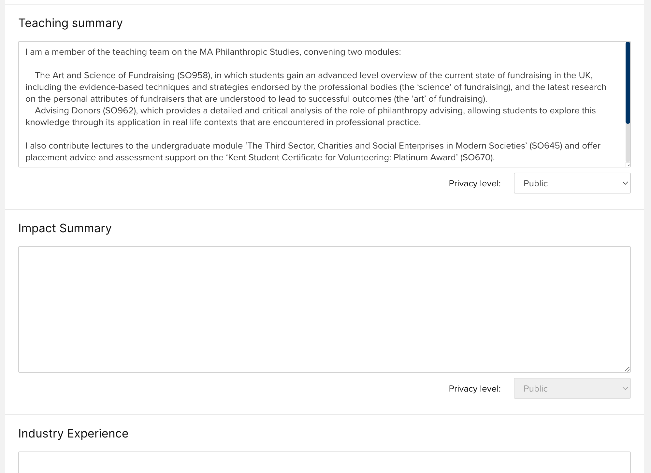Open the Impact Summary Privacy level dropdown
Viewport: 651px width, 473px height.
(572, 389)
